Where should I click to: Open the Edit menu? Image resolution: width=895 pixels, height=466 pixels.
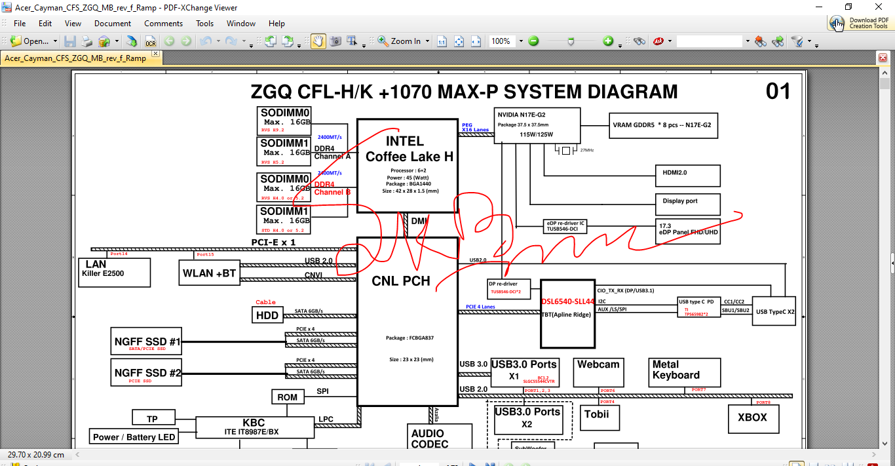(45, 23)
